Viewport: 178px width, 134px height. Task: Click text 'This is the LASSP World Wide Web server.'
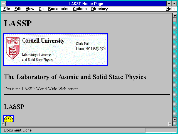41,89
